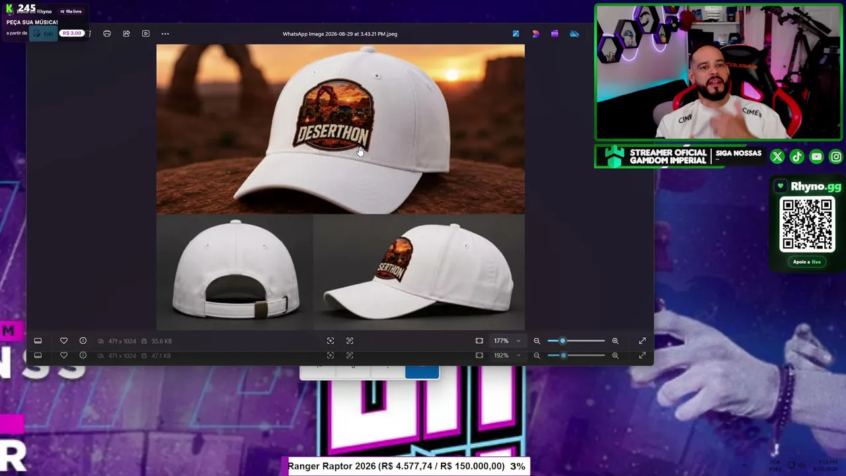Image resolution: width=846 pixels, height=476 pixels.
Task: Click the Apoie a live button
Action: pos(807,262)
